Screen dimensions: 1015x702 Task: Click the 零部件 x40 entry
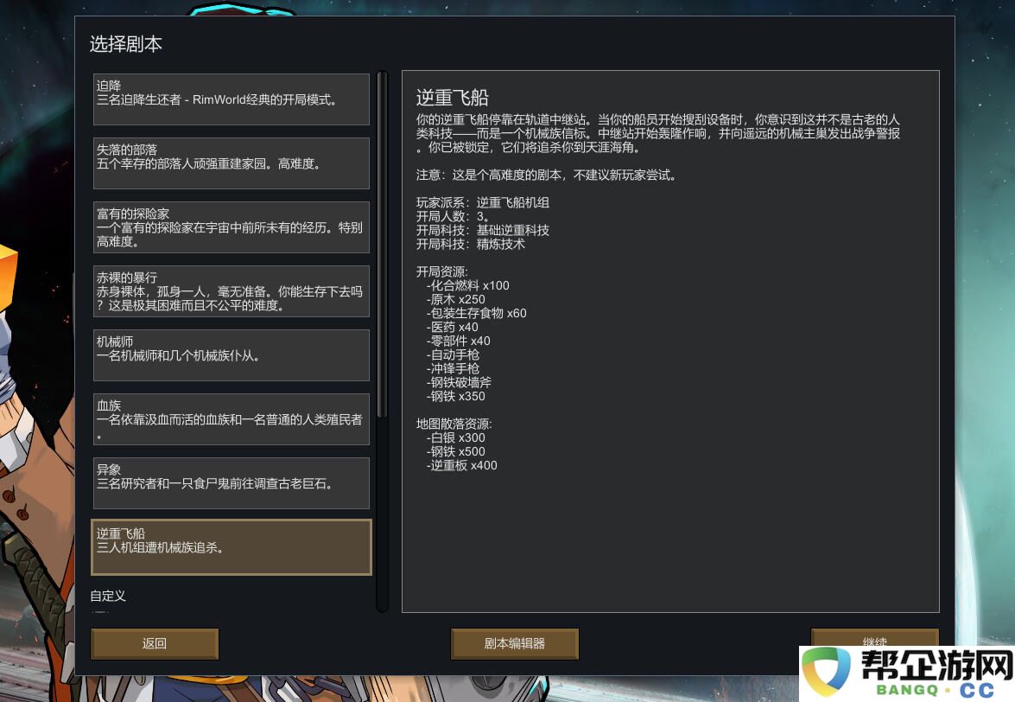coord(459,341)
